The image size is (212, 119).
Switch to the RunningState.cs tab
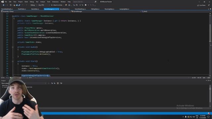(x=109, y=9)
